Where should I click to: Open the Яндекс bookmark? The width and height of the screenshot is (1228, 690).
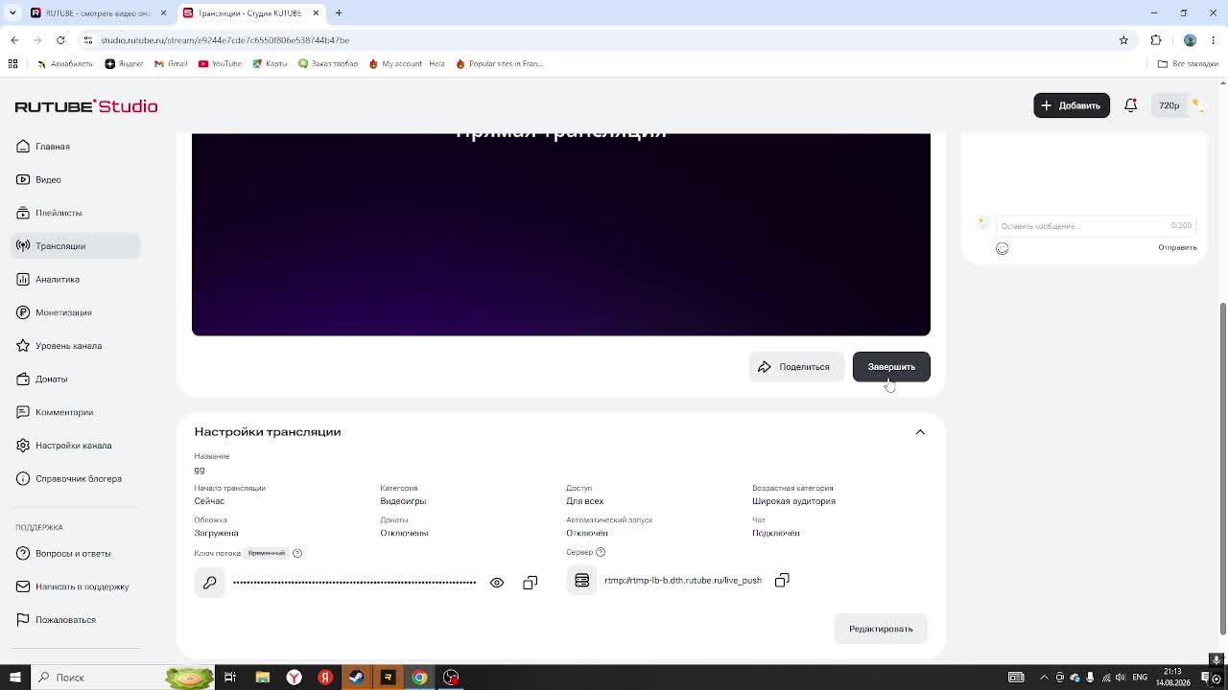pos(124,64)
